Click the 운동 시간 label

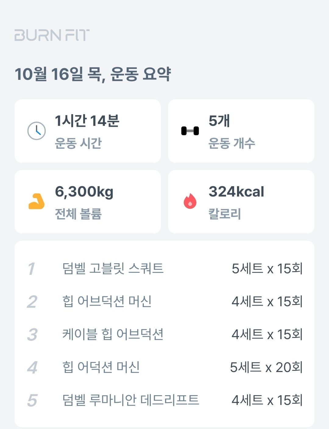point(78,143)
